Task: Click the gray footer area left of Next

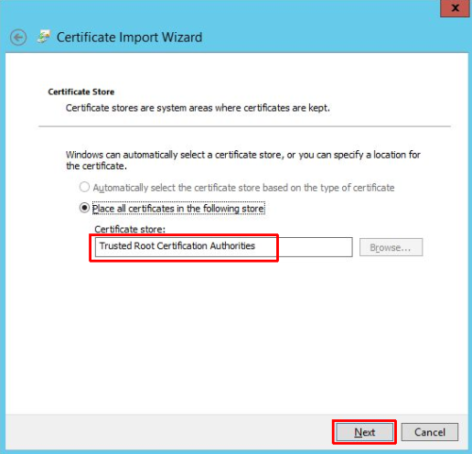Action: (167, 432)
